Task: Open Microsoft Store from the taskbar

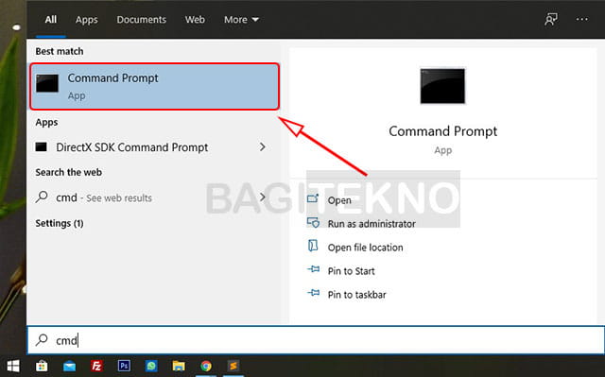Action: click(x=42, y=366)
